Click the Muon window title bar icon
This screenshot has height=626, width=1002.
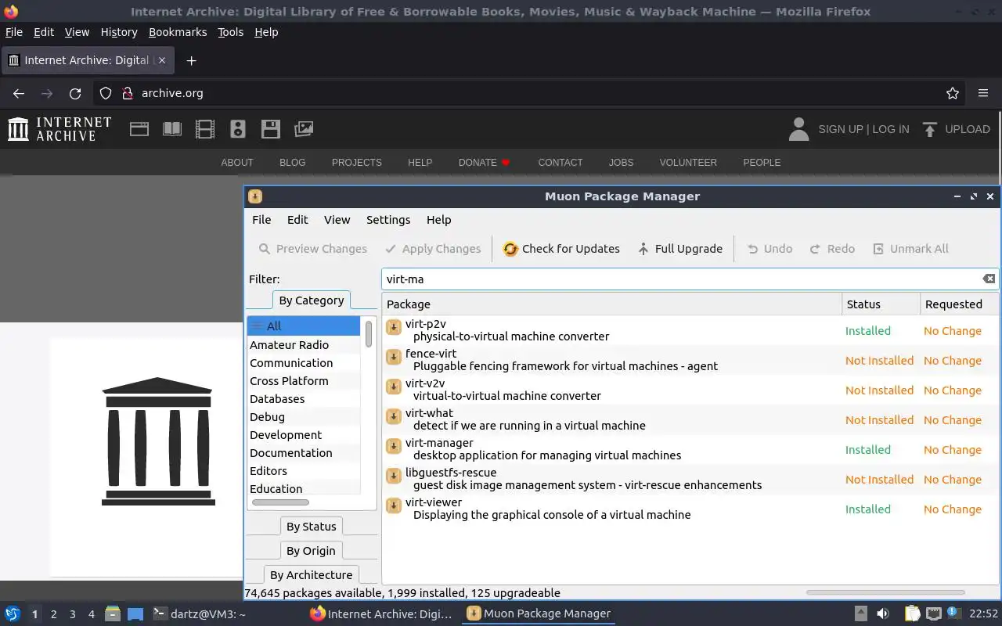pyautogui.click(x=255, y=196)
